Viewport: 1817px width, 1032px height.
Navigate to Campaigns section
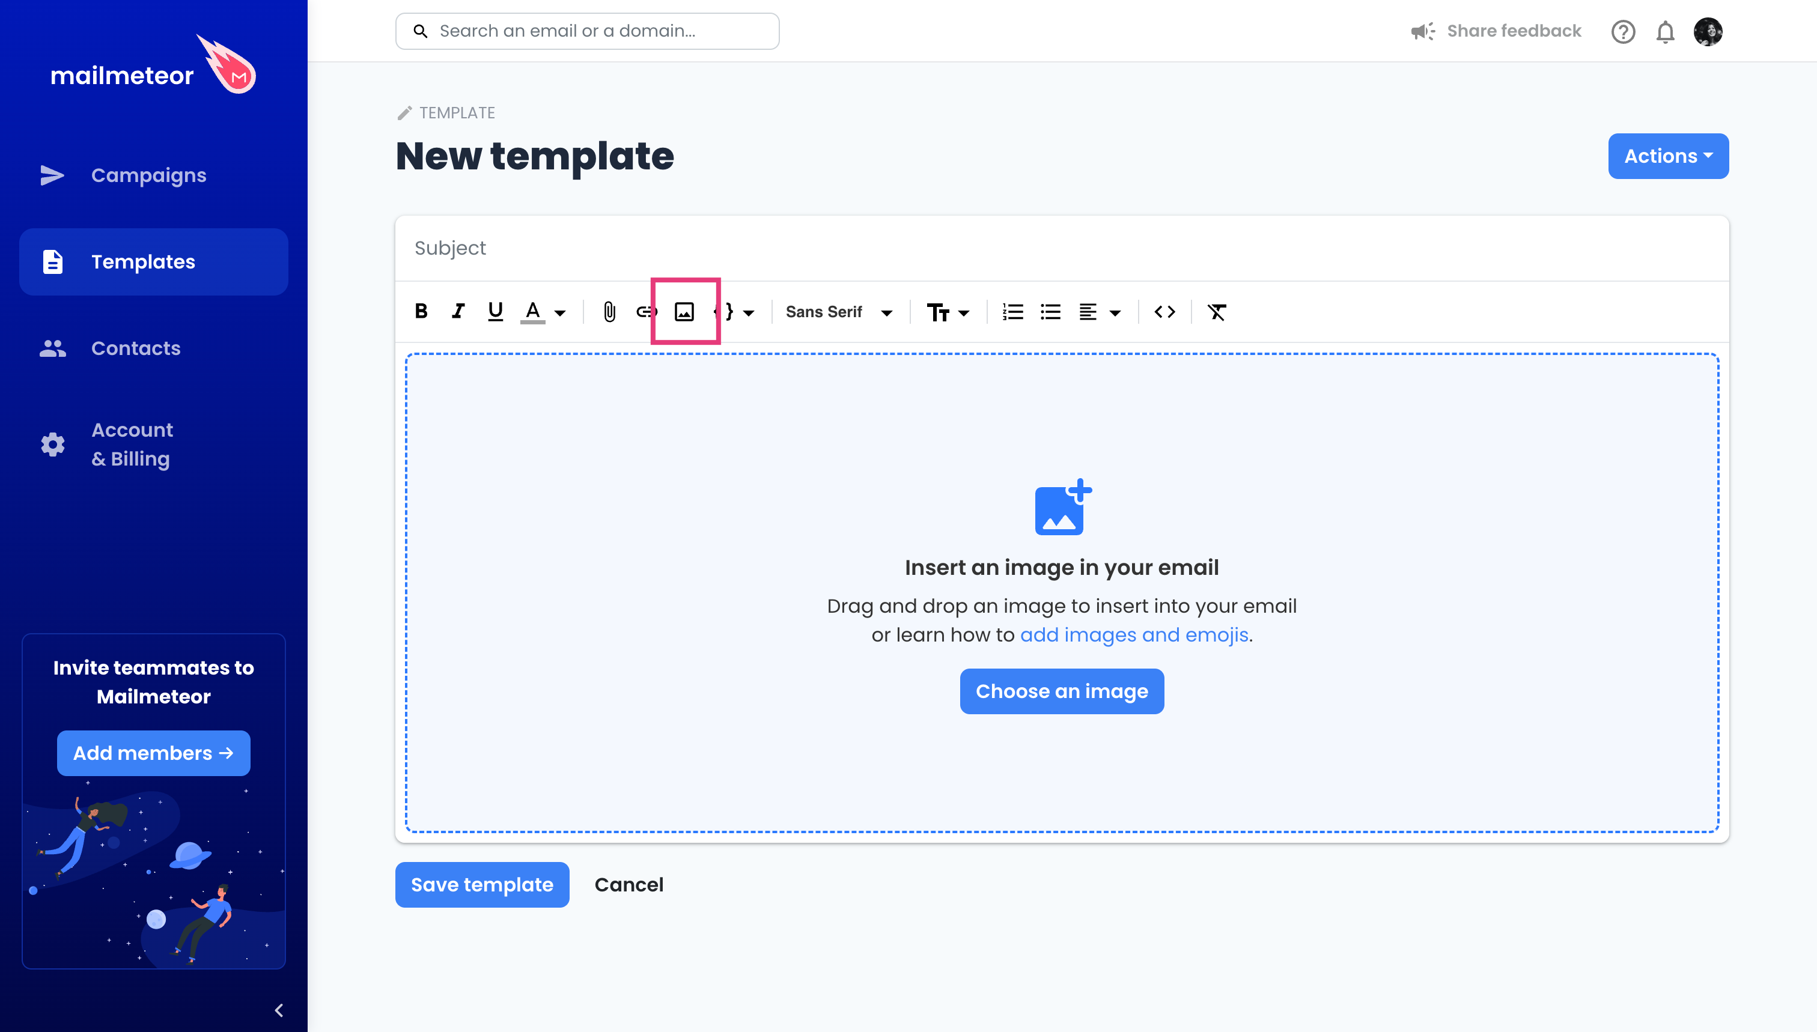click(148, 175)
